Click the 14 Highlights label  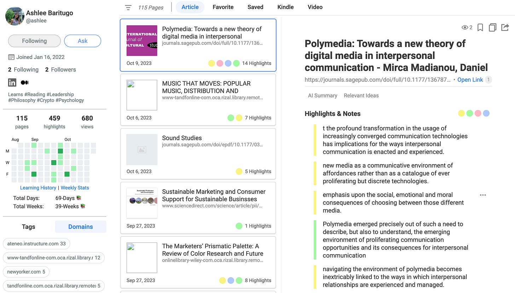click(x=257, y=64)
